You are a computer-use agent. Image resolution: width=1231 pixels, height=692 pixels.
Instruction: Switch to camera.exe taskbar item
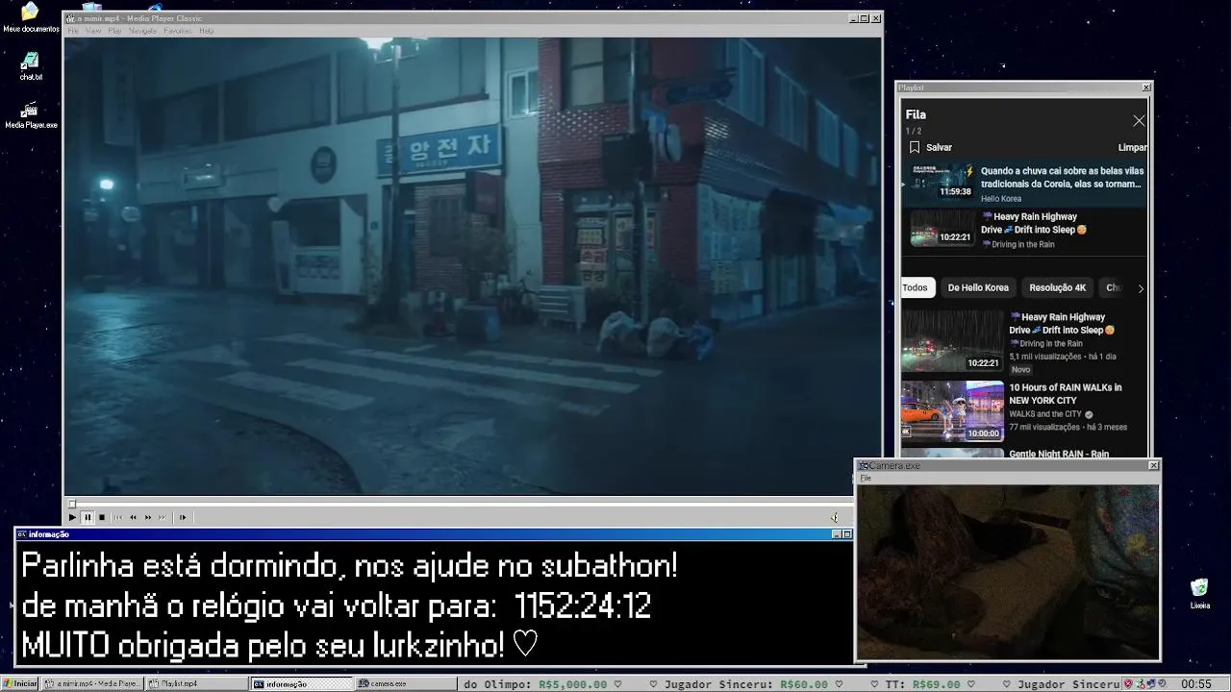406,683
